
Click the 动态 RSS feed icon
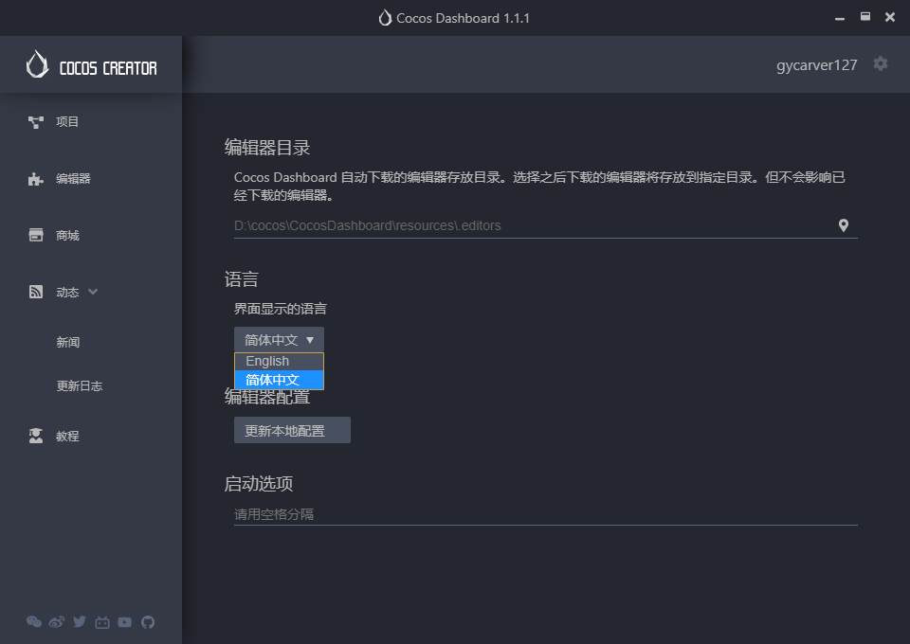[x=36, y=292]
